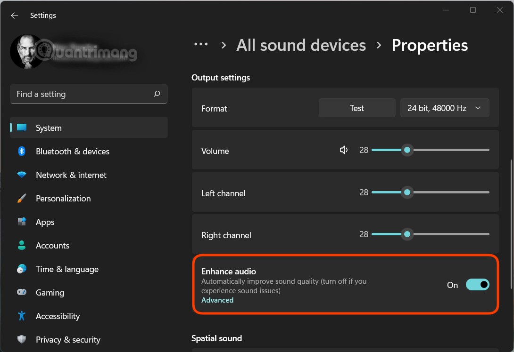The height and width of the screenshot is (352, 514).
Task: Go to Time & language settings
Action: click(x=67, y=269)
